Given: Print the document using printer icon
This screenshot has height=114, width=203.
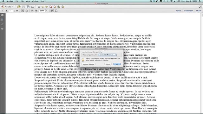Looking at the screenshot, I should 28,7.
